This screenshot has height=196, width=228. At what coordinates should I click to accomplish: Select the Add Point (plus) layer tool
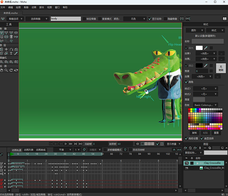[6, 49]
